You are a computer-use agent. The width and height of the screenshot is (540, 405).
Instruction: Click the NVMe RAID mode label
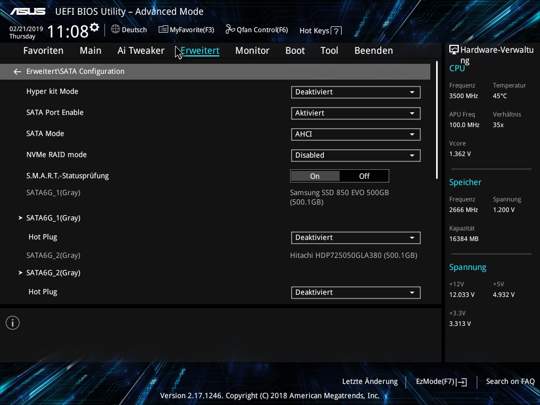coord(56,155)
